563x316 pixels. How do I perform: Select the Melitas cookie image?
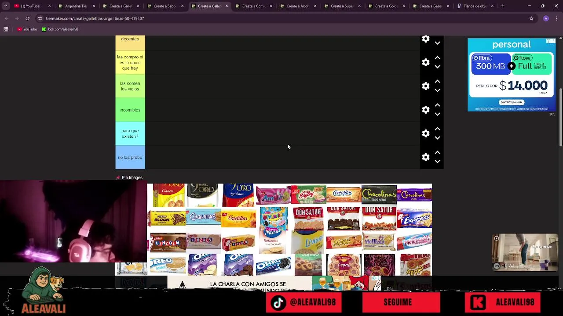pyautogui.click(x=344, y=242)
